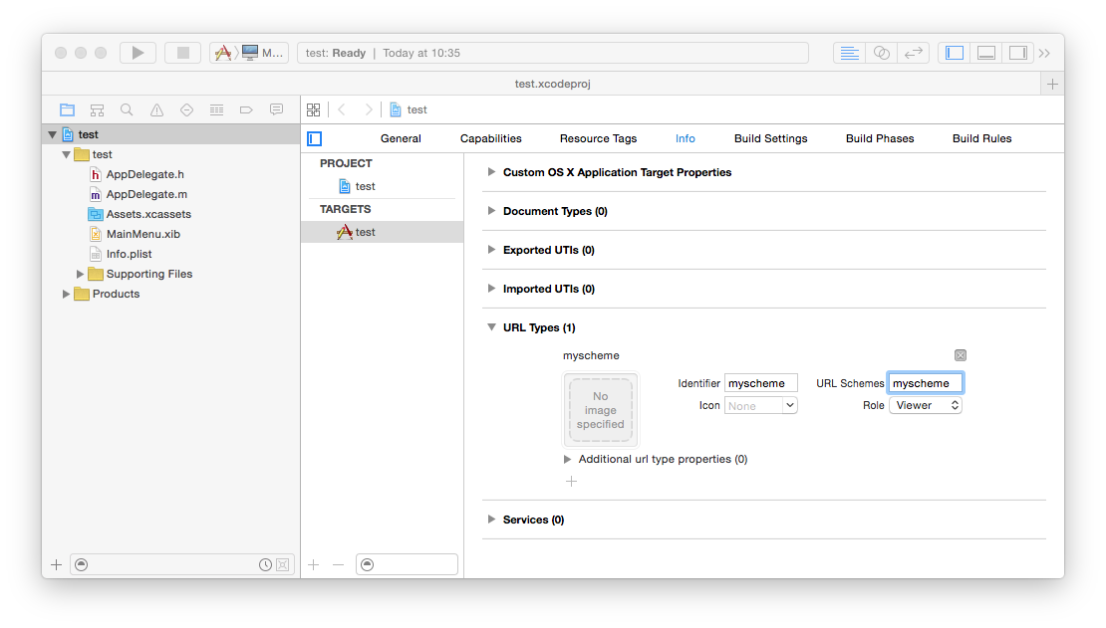Screen dimensions: 1106x628
Task: Expand Document Types section
Action: (491, 211)
